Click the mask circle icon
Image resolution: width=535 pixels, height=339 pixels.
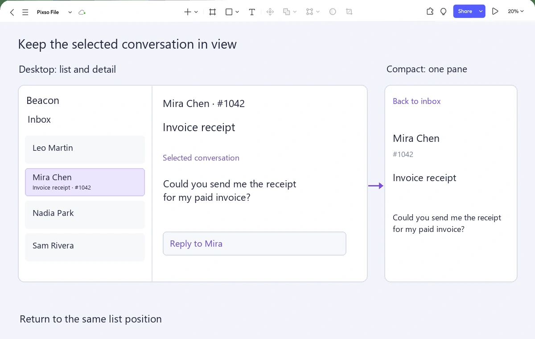[x=333, y=12]
